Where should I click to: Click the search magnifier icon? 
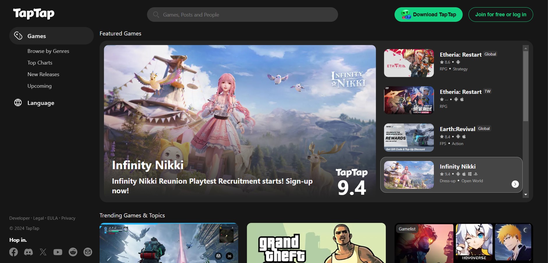(156, 15)
